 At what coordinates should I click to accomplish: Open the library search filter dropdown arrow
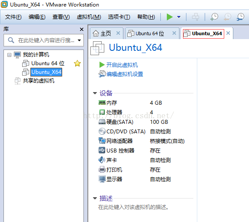pyautogui.click(x=79, y=40)
